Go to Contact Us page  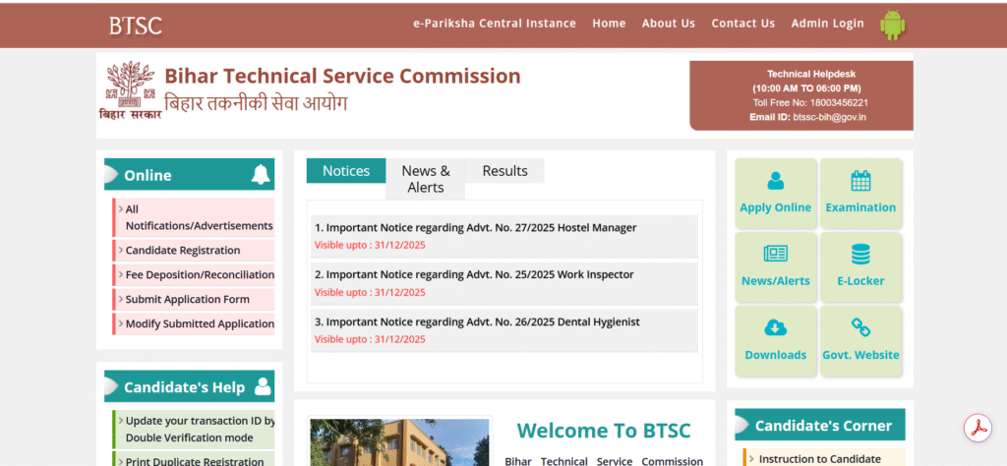[742, 24]
